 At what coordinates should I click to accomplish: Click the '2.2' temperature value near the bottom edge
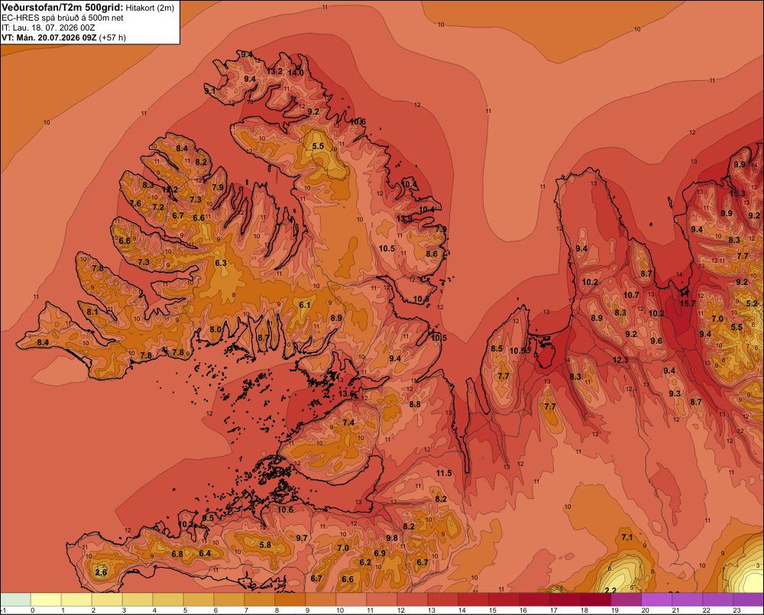tap(610, 591)
